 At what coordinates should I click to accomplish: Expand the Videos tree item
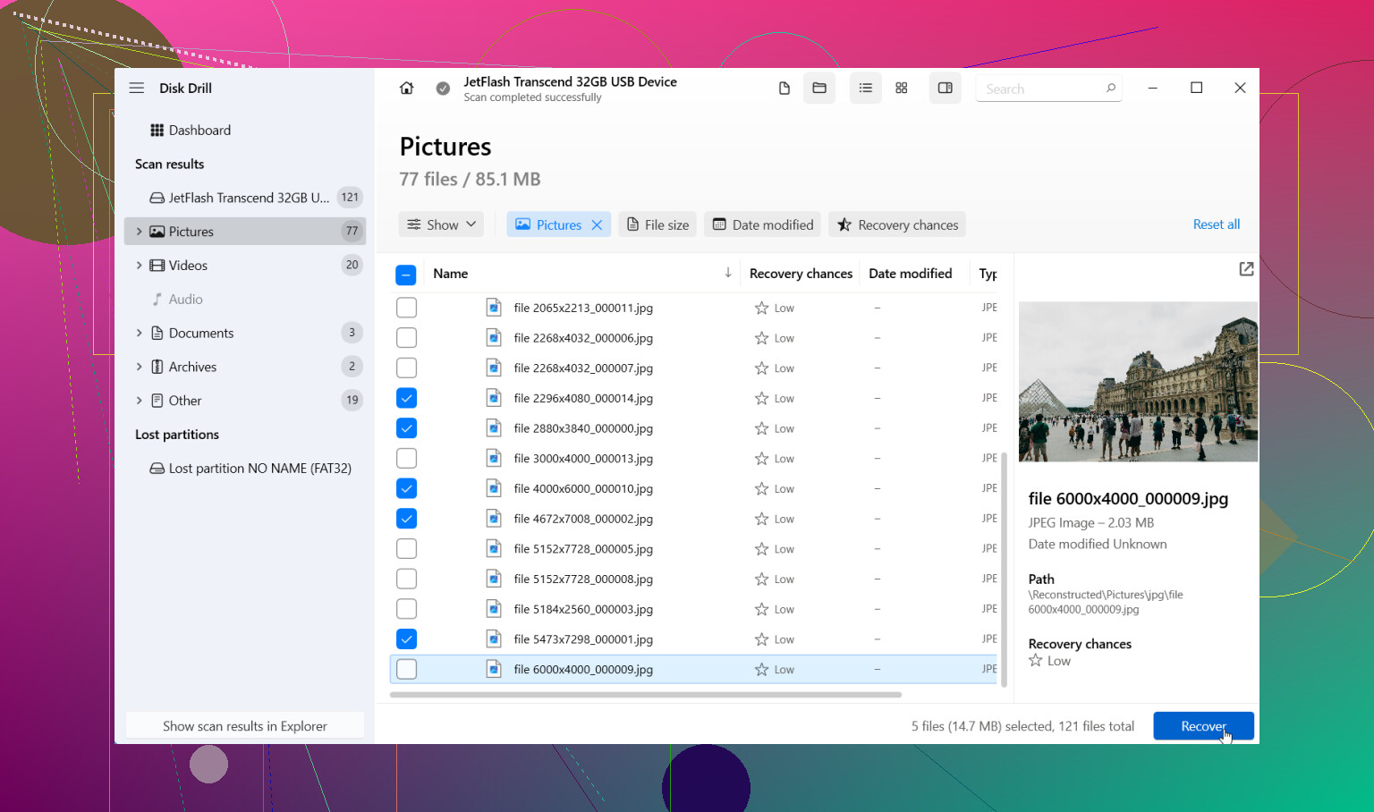tap(140, 266)
